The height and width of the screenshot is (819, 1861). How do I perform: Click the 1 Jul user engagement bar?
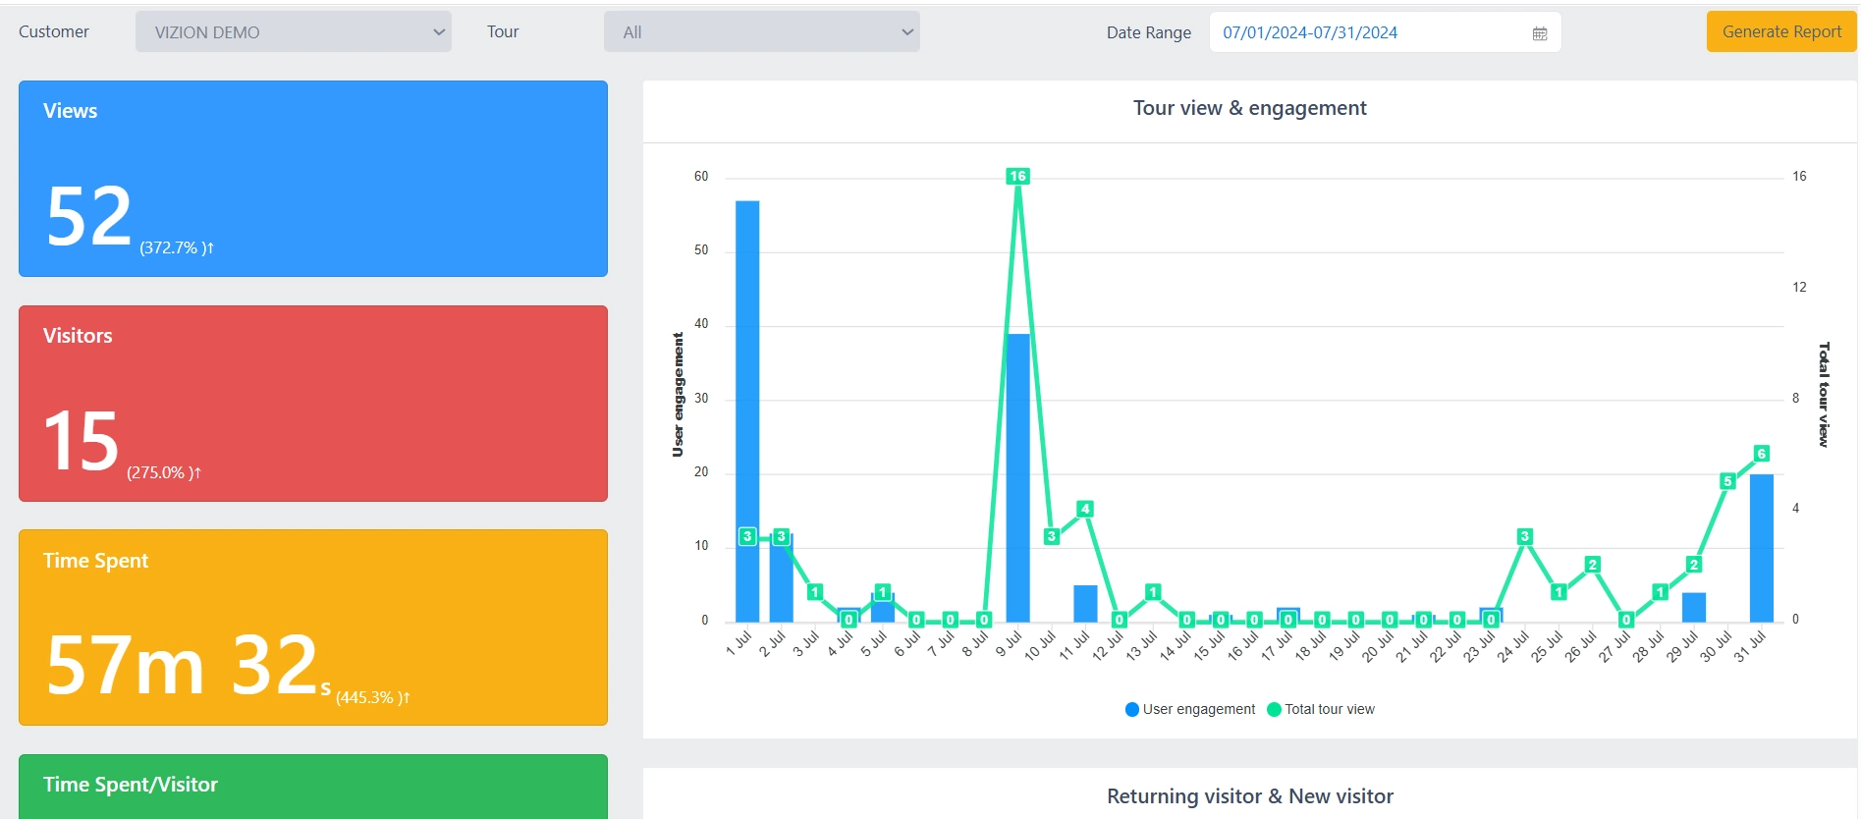pos(747,411)
